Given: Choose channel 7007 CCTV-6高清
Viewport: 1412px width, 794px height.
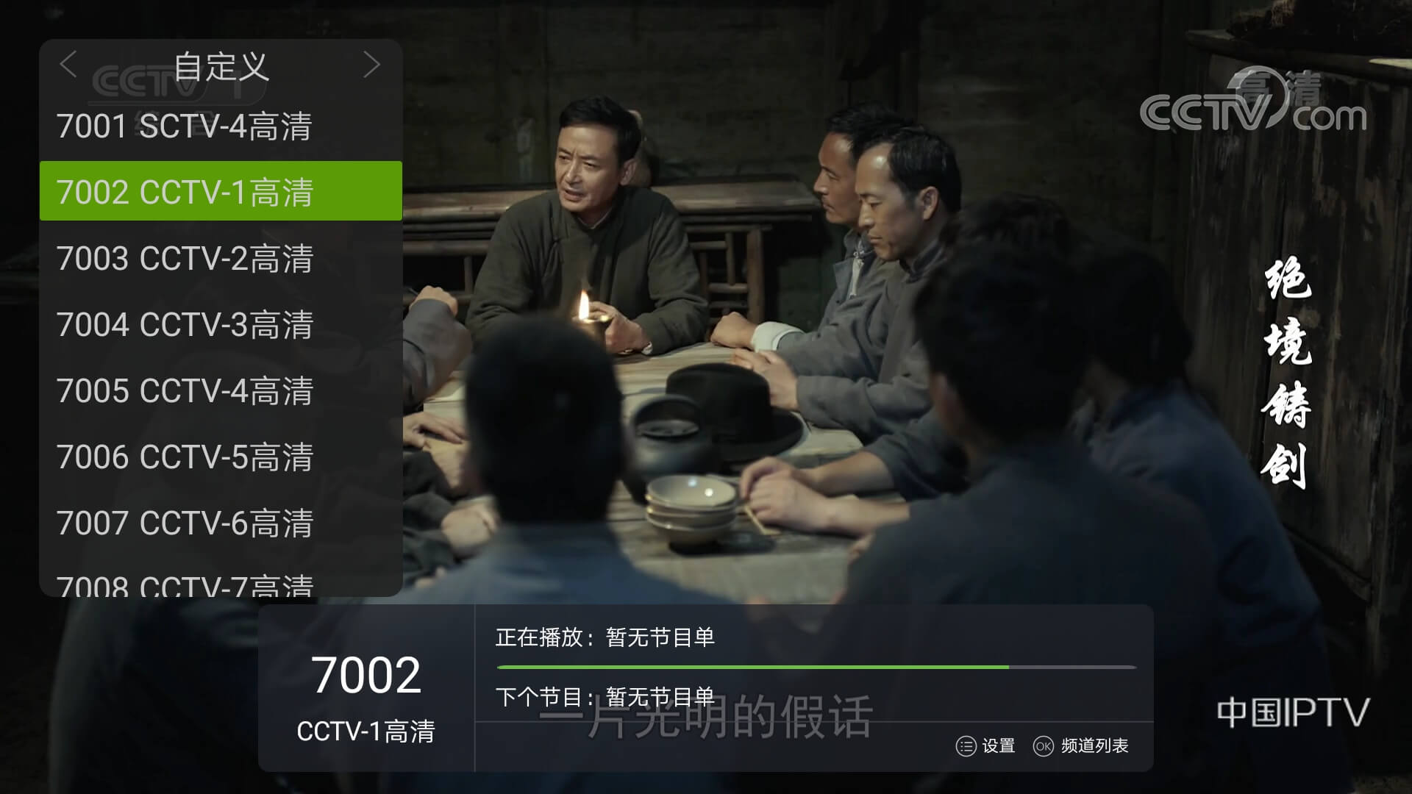Looking at the screenshot, I should 221,523.
